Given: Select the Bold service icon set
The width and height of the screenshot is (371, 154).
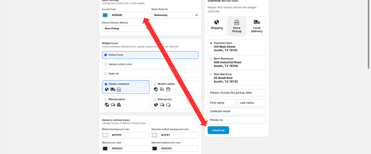Looking at the screenshot, I should coord(175,103).
